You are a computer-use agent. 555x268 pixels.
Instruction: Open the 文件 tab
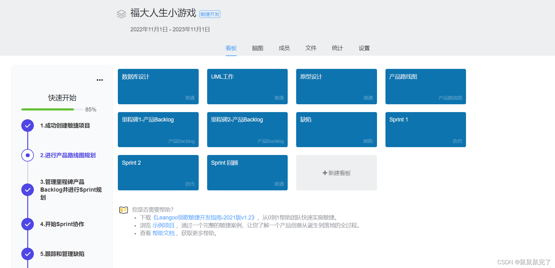click(x=311, y=48)
